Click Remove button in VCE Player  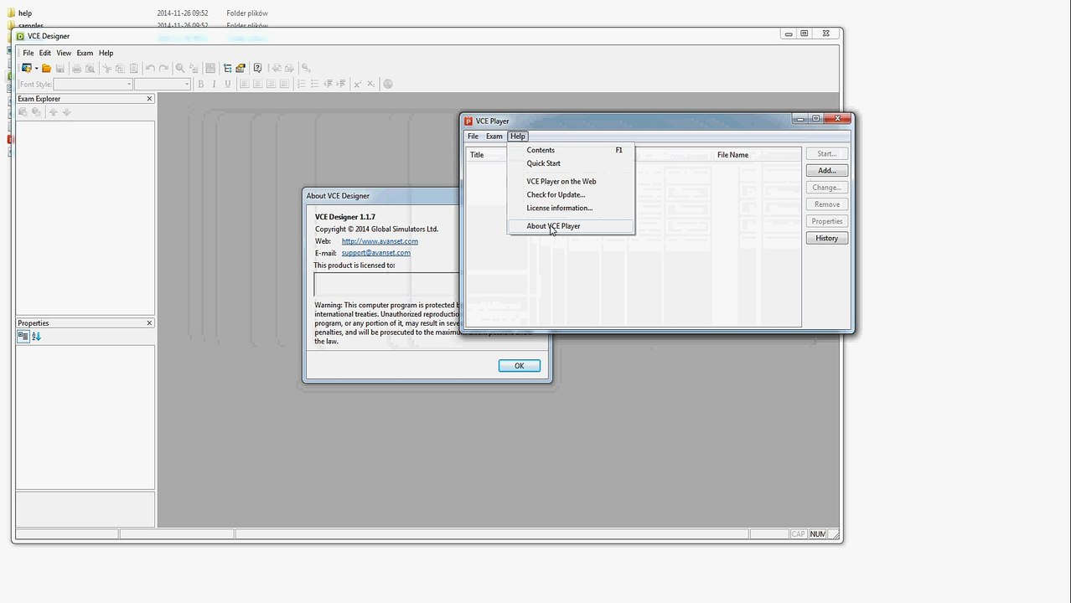(x=827, y=204)
